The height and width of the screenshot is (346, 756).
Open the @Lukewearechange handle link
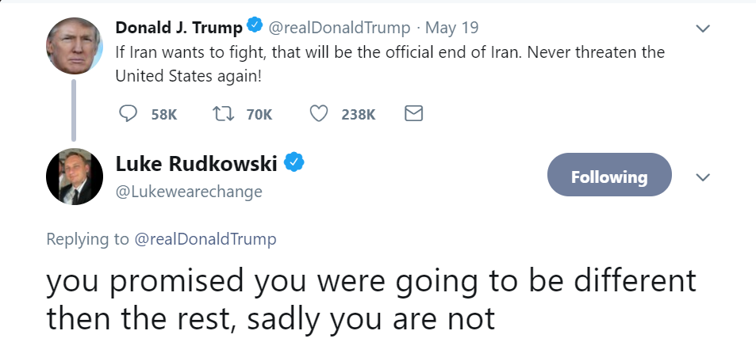coord(189,192)
